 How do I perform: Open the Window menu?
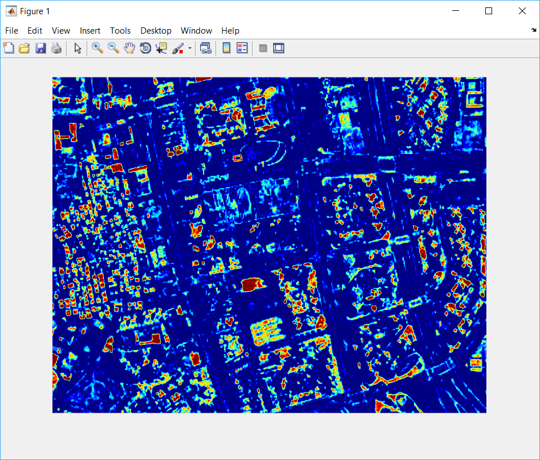pos(196,31)
